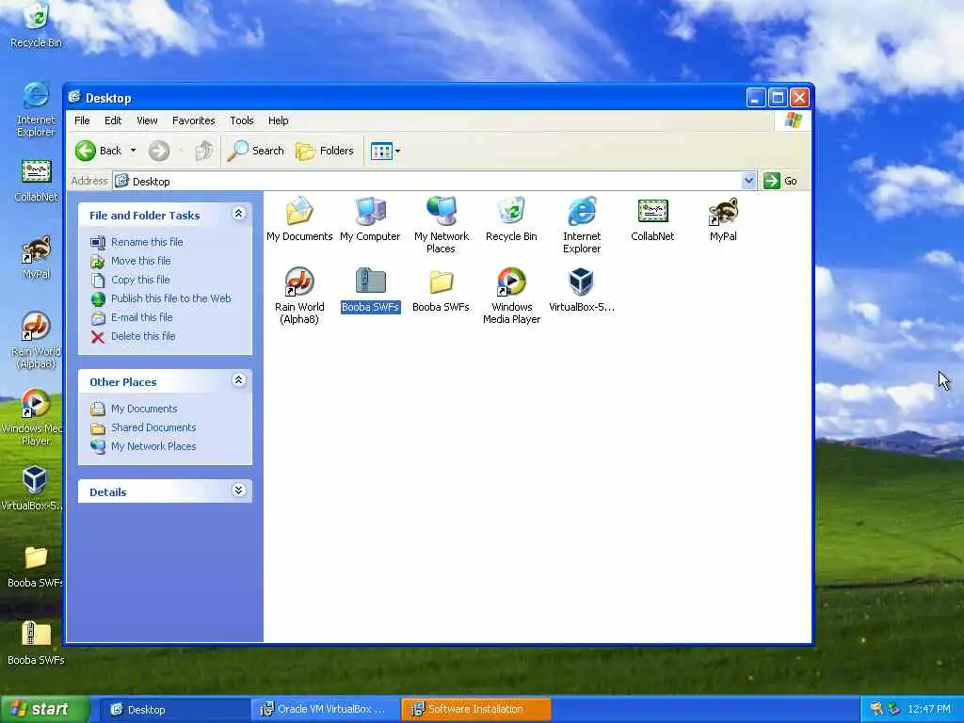Select MyPal raccoon icon inside Desktop window
964x723 pixels.
coord(723,212)
